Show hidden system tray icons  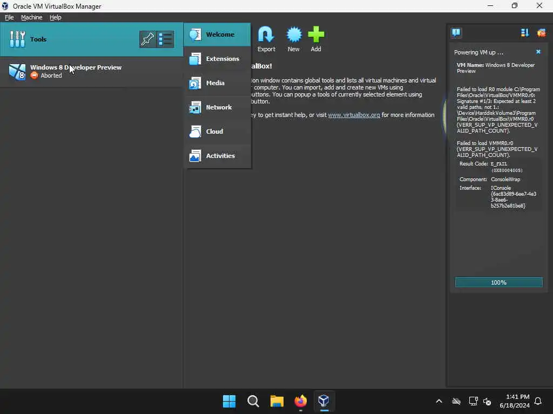click(439, 401)
